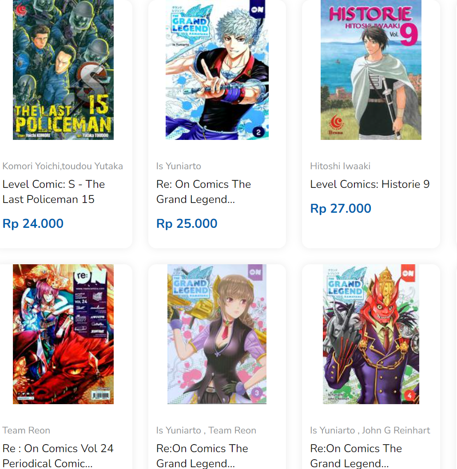Open Grand Legend volume 3 cover
This screenshot has height=469, width=457.
pyautogui.click(x=217, y=334)
